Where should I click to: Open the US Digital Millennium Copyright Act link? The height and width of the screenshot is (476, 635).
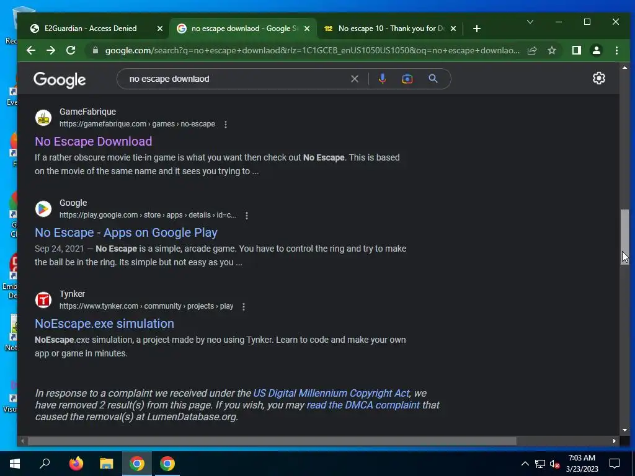pyautogui.click(x=331, y=393)
